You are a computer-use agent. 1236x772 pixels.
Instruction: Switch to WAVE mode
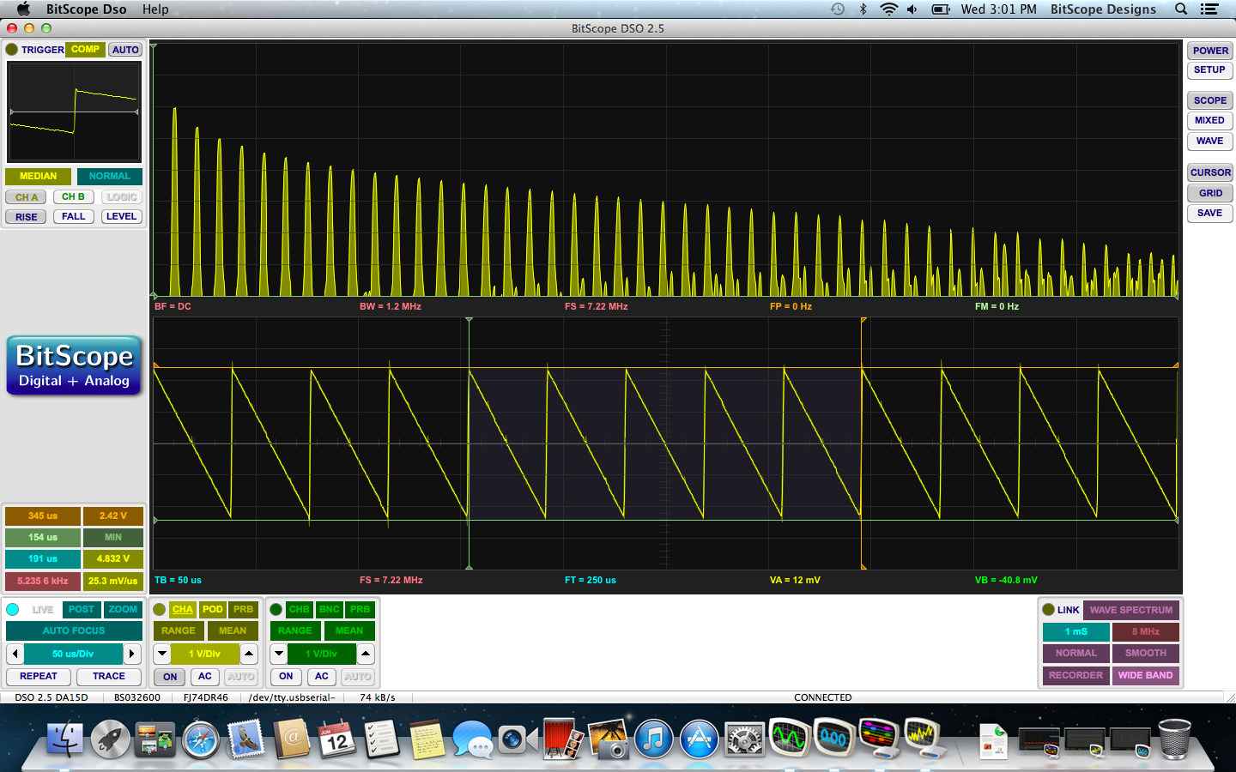coord(1210,142)
